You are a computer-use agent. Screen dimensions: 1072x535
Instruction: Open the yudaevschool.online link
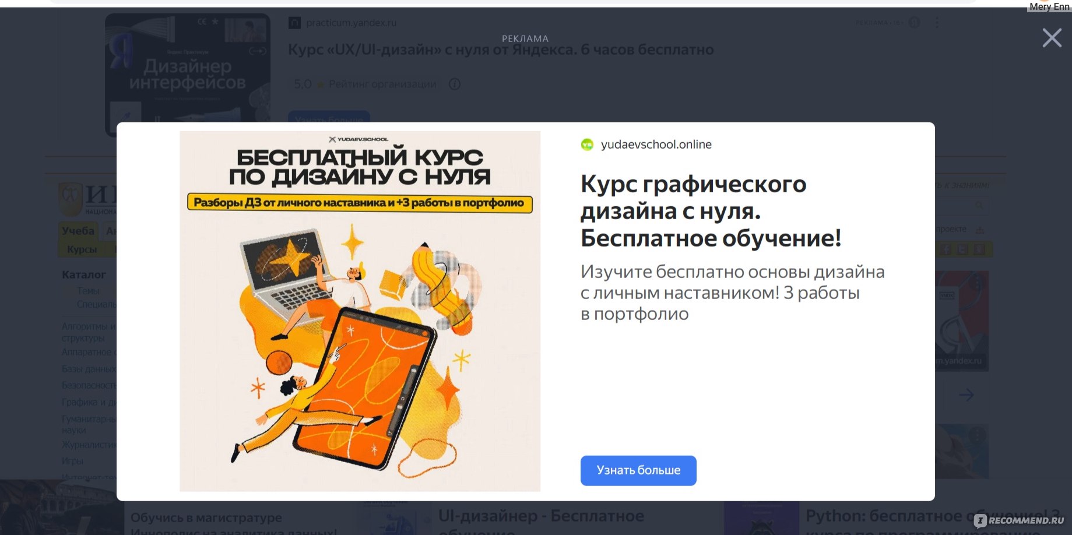(x=656, y=145)
